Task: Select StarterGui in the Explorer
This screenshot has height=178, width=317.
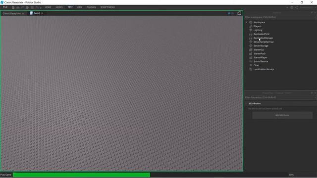Action: point(259,49)
